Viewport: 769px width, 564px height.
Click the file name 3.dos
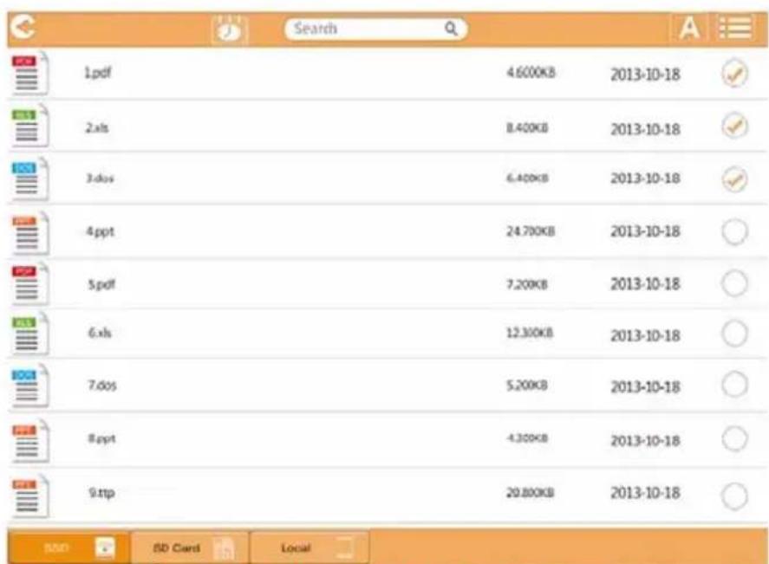[x=100, y=178]
